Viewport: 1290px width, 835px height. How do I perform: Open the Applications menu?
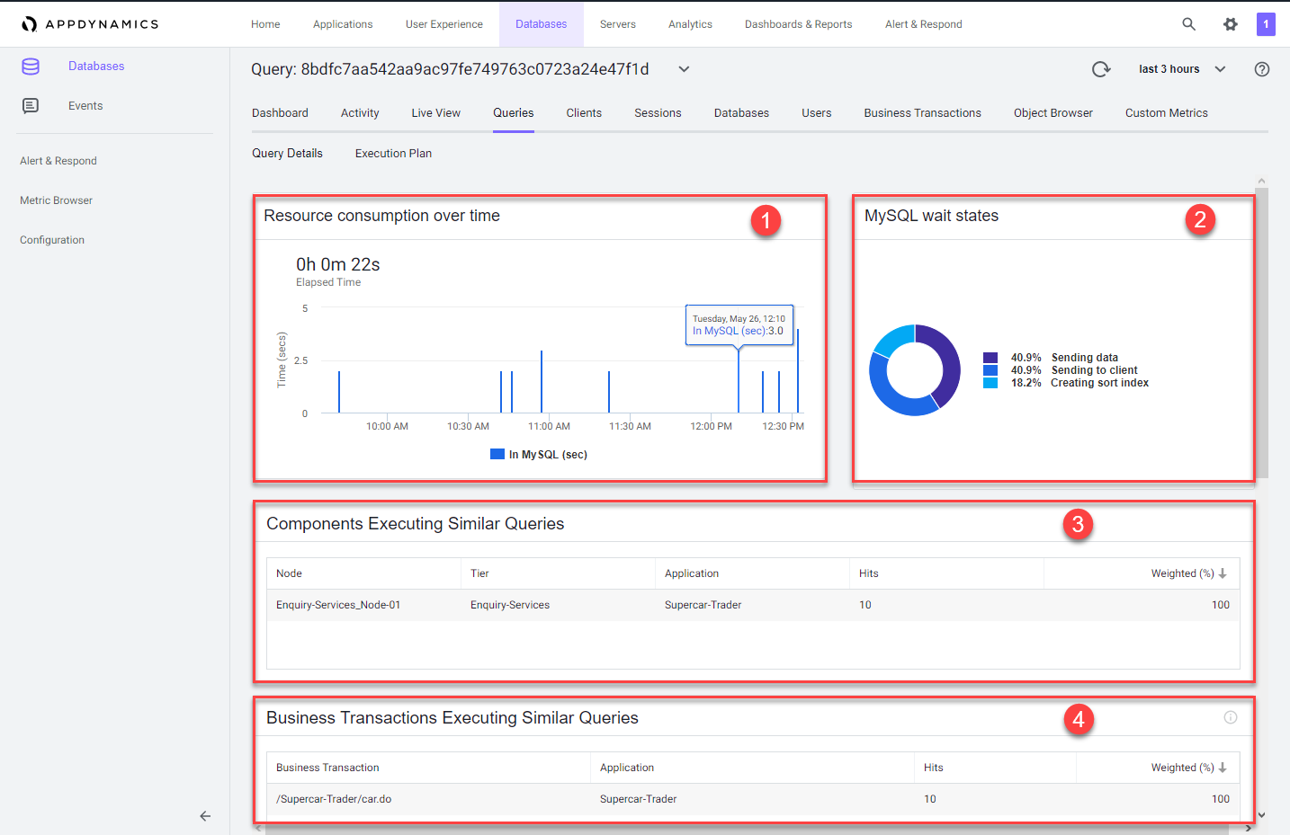point(343,24)
